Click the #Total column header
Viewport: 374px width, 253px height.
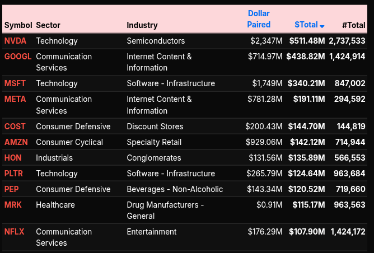[353, 25]
